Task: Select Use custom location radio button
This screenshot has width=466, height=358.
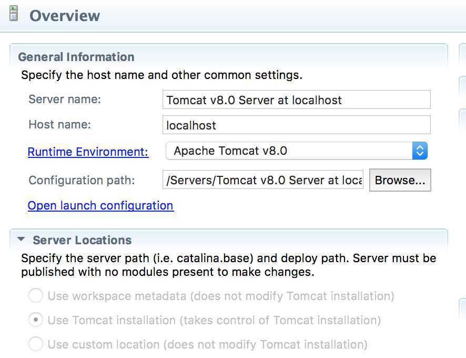Action: coord(36,344)
